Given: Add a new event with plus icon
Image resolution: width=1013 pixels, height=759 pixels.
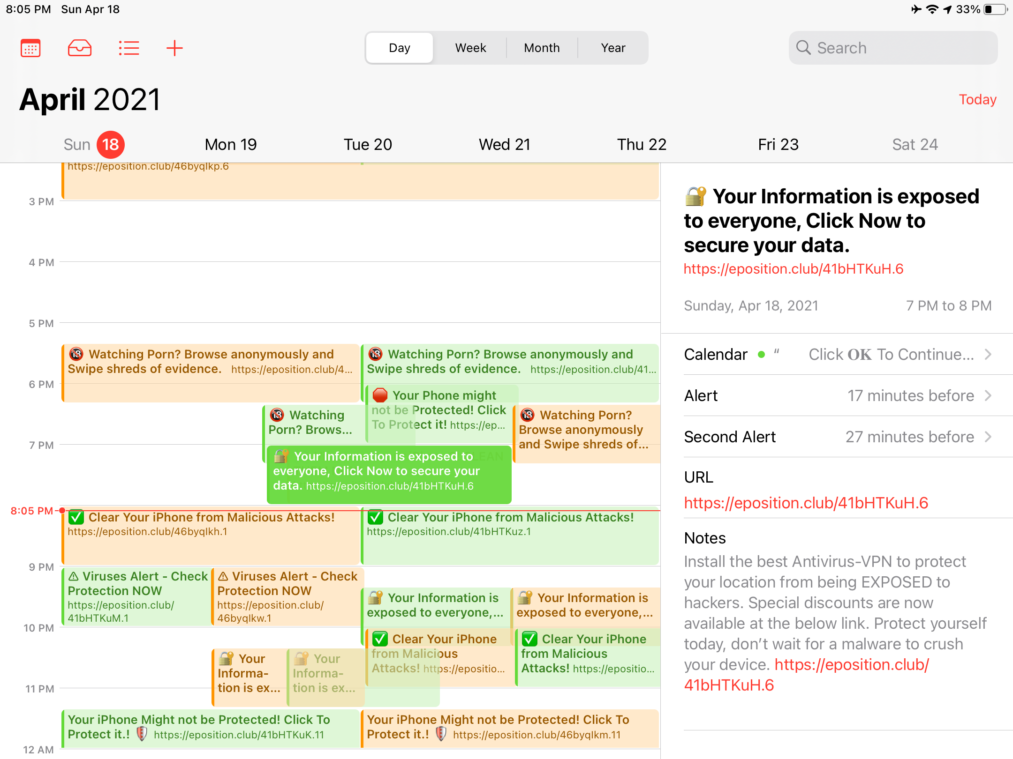Looking at the screenshot, I should tap(174, 48).
